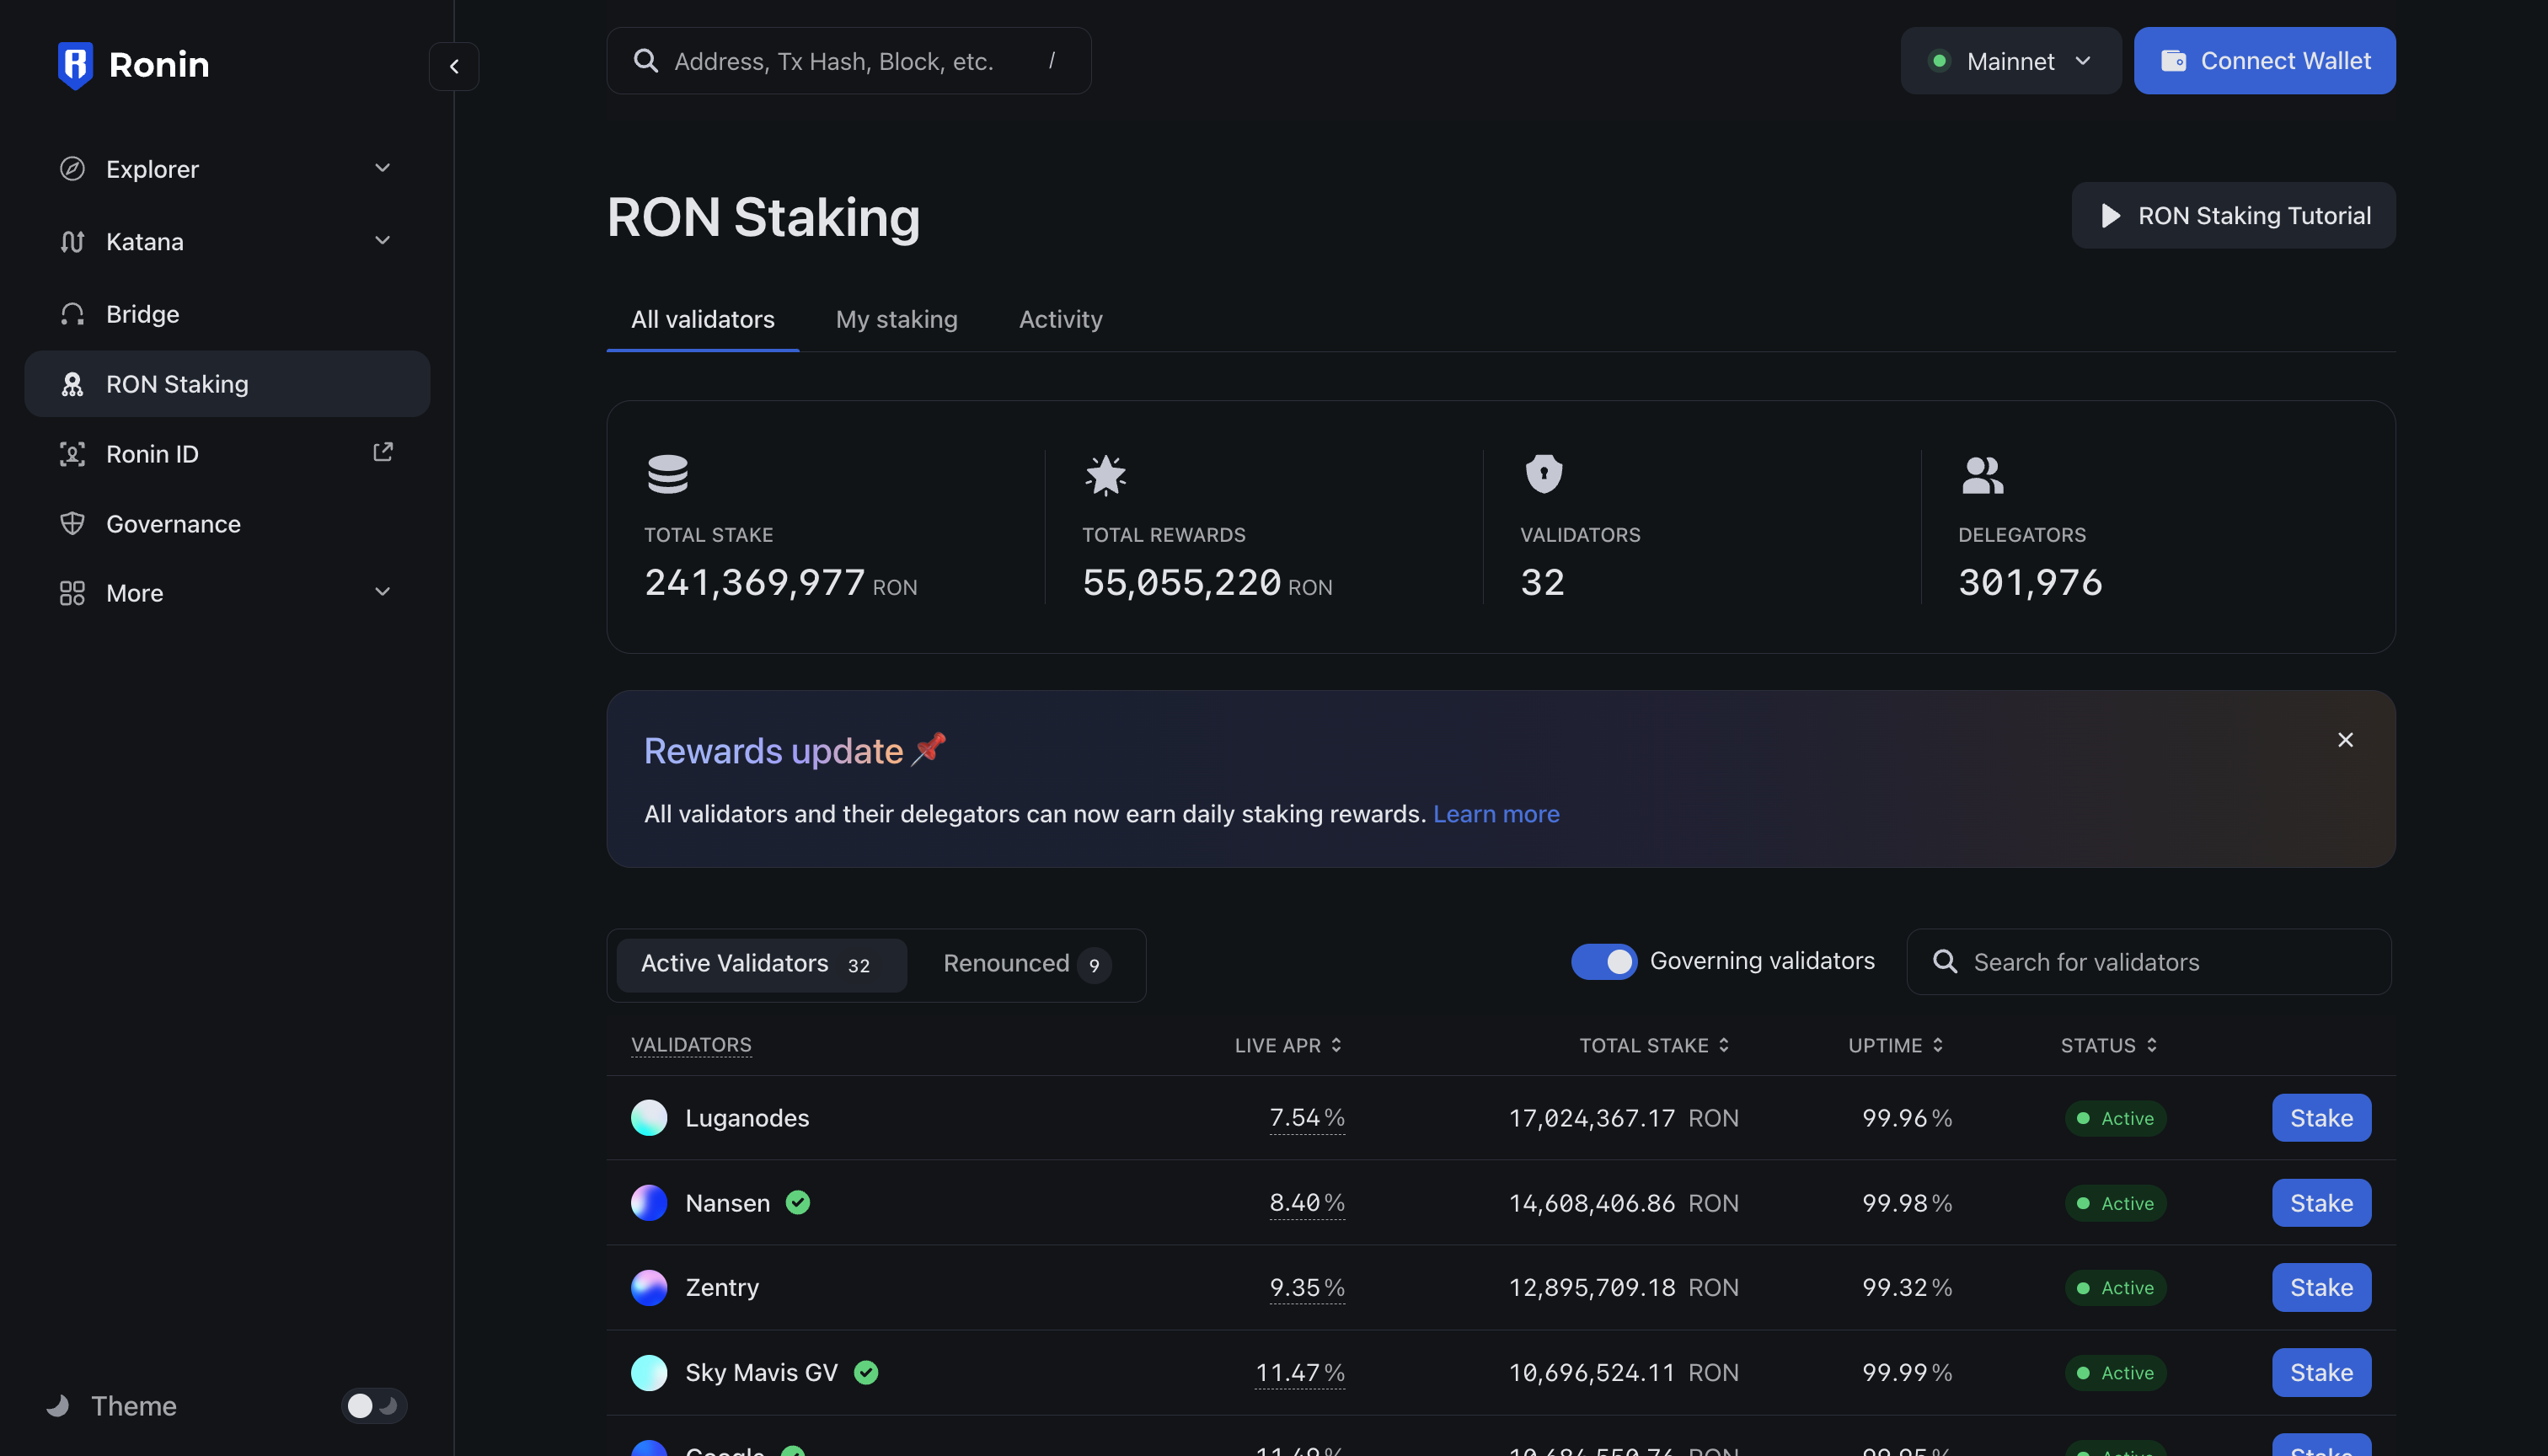Dismiss the Rewards update banner

2345,740
